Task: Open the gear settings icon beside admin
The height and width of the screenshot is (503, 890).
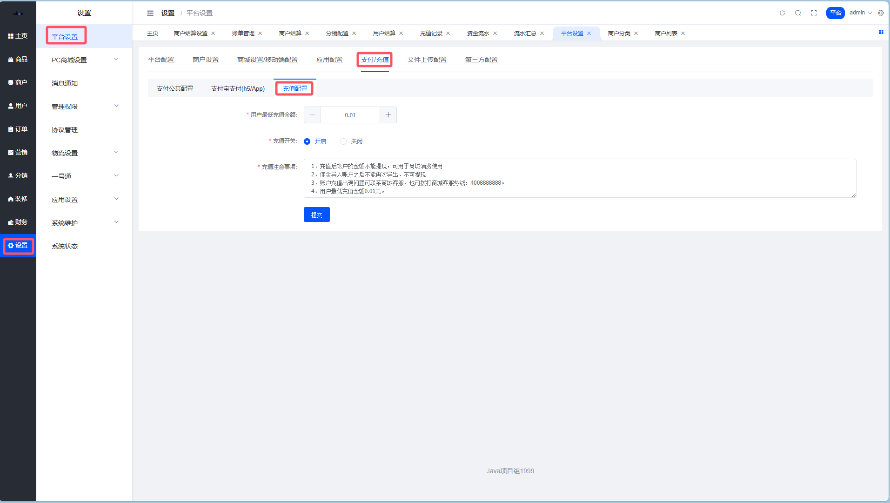Action: 881,13
